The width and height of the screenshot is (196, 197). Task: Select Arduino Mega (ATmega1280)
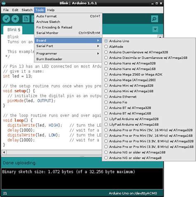[x=149, y=80]
